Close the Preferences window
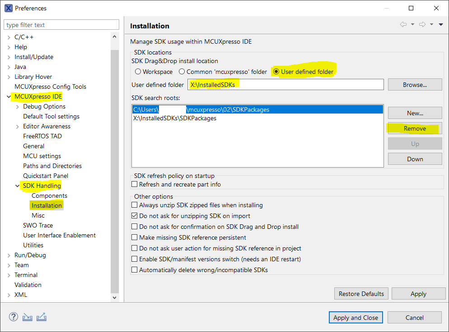The image size is (449, 332). [436, 8]
